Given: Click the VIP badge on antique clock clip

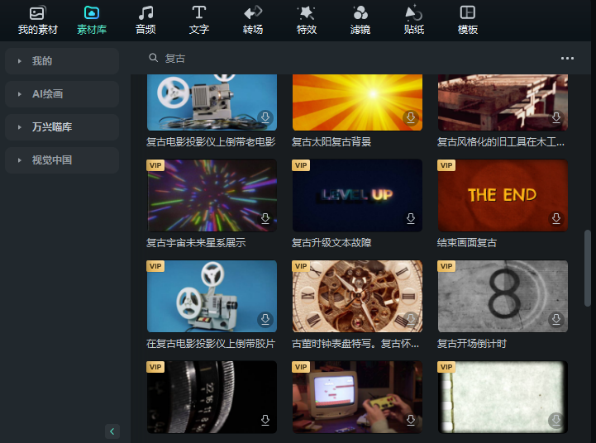Looking at the screenshot, I should (x=301, y=266).
